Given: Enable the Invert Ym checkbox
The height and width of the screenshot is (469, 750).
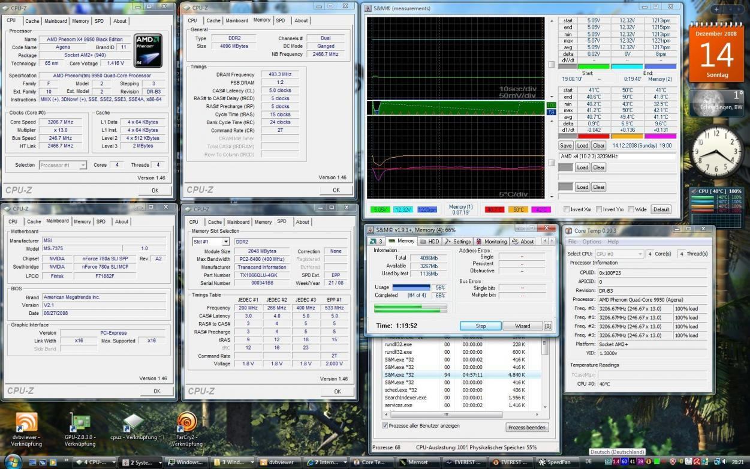Looking at the screenshot, I should pyautogui.click(x=598, y=209).
